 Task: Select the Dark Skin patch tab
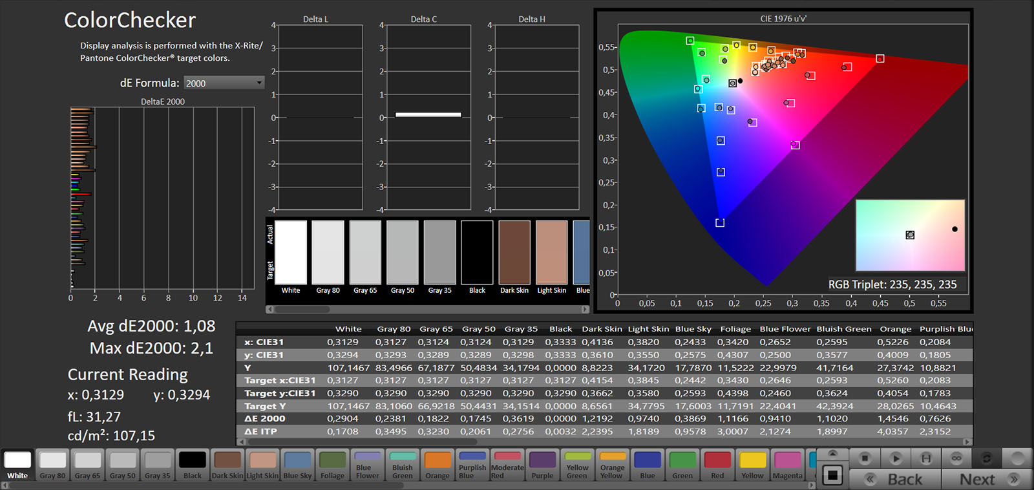tap(227, 465)
